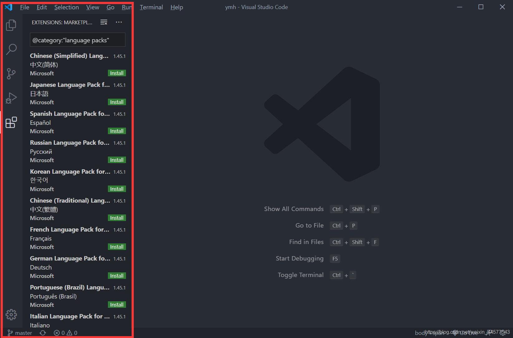
Task: Open the "Chinese (Traditional) Lang..." extension title
Action: click(70, 200)
